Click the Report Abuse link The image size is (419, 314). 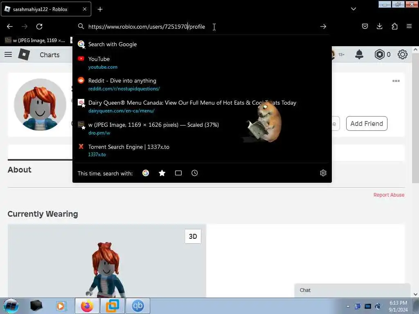[x=389, y=195]
